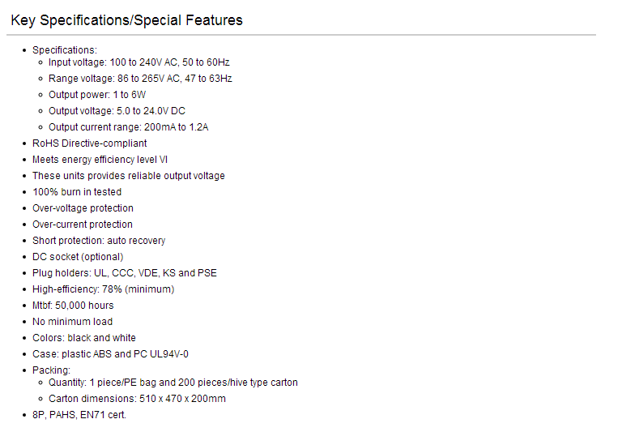Click the Mtbf: 50,000 hours item

(x=73, y=306)
